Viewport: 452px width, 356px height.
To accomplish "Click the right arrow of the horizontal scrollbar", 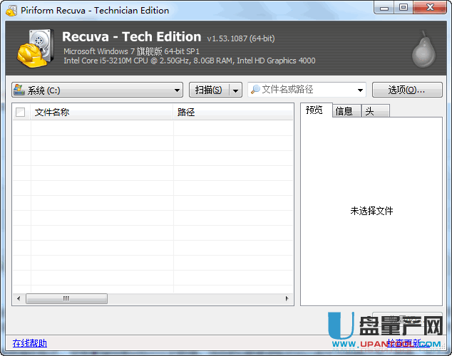I will point(287,299).
